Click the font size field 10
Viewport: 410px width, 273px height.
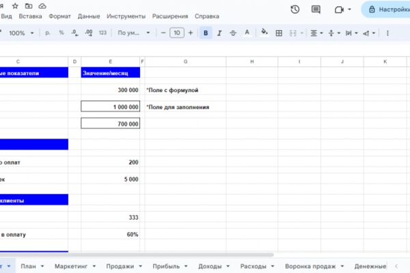(x=177, y=33)
